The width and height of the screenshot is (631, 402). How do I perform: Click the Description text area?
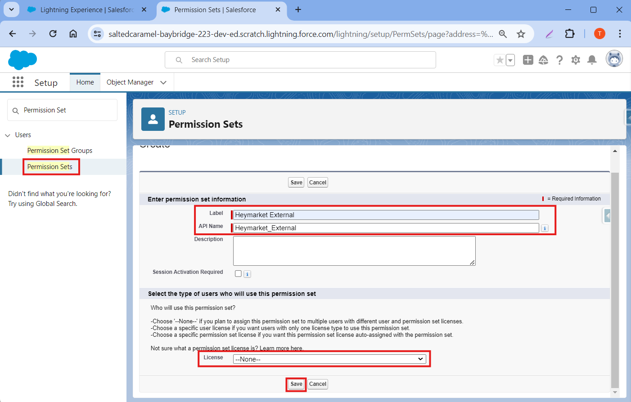click(x=354, y=251)
